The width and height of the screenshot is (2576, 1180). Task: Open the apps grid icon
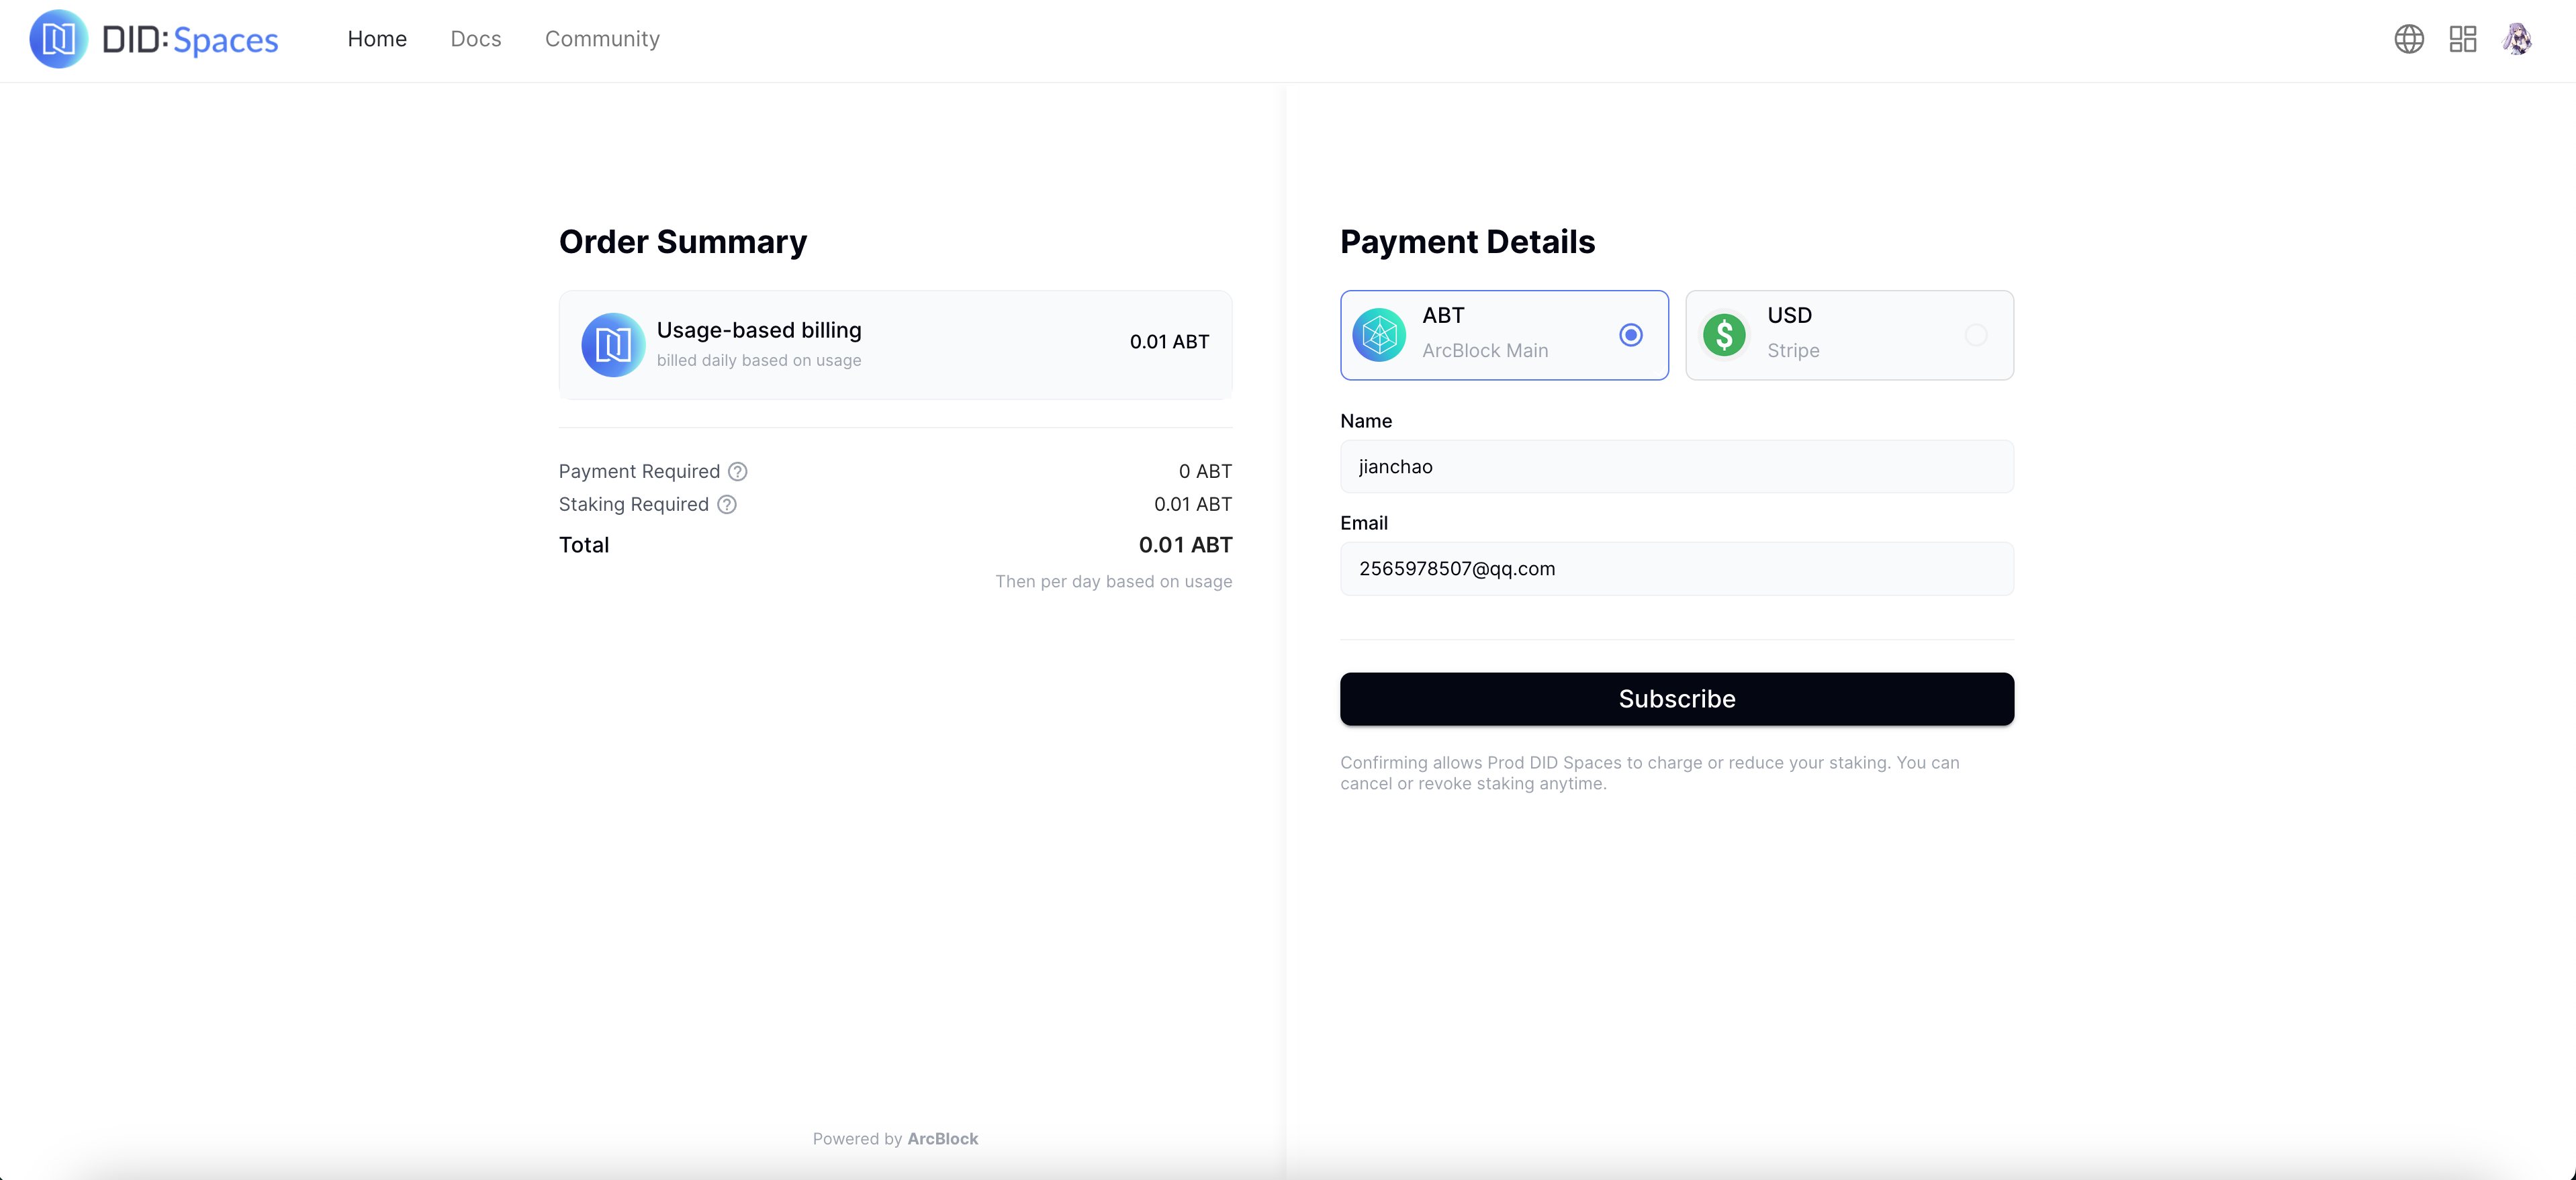(x=2462, y=39)
